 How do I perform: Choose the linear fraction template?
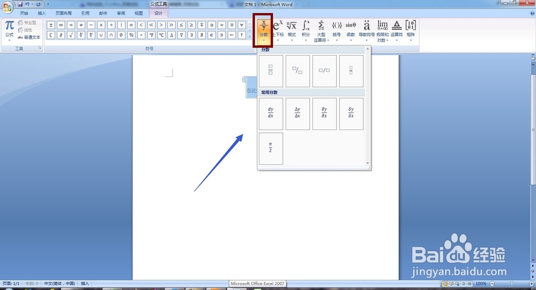tap(324, 71)
